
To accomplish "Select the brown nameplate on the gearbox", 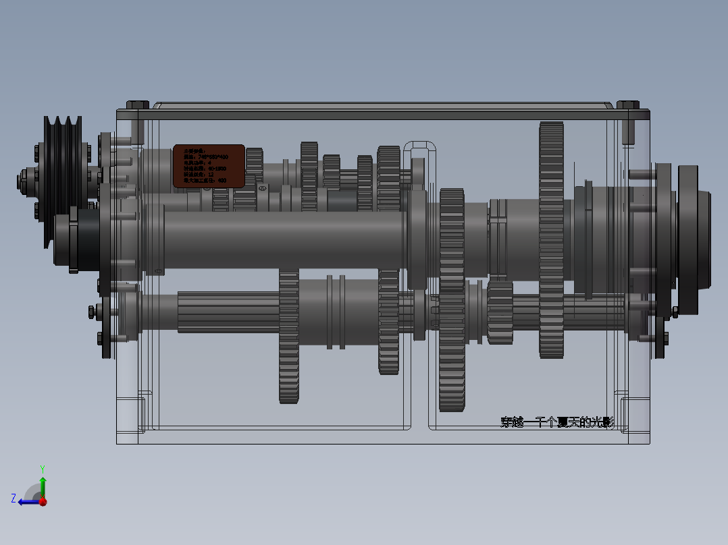I will pos(209,166).
